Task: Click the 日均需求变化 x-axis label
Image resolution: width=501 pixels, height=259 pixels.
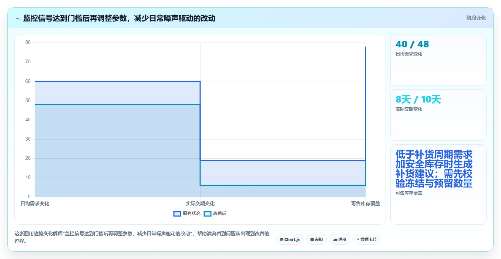Action: point(35,203)
